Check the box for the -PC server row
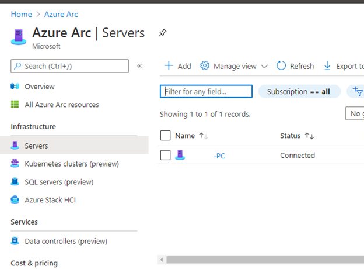 coord(165,156)
